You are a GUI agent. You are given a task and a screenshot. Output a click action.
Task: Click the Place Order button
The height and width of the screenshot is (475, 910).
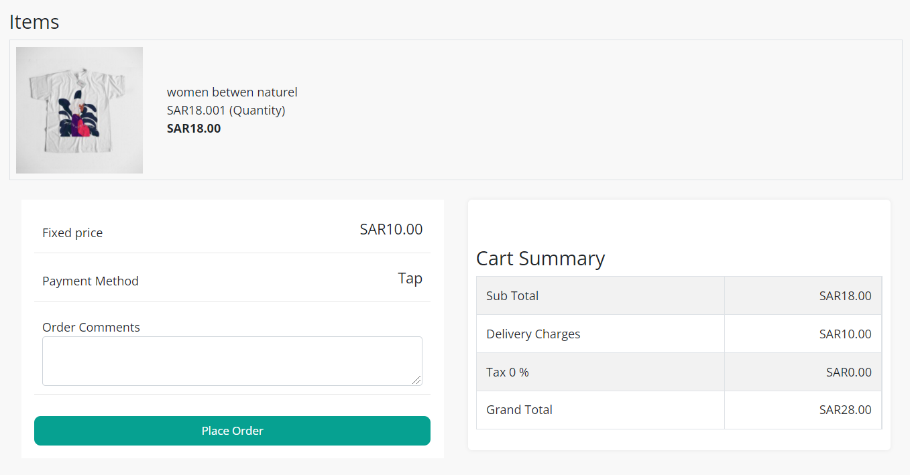(x=232, y=431)
